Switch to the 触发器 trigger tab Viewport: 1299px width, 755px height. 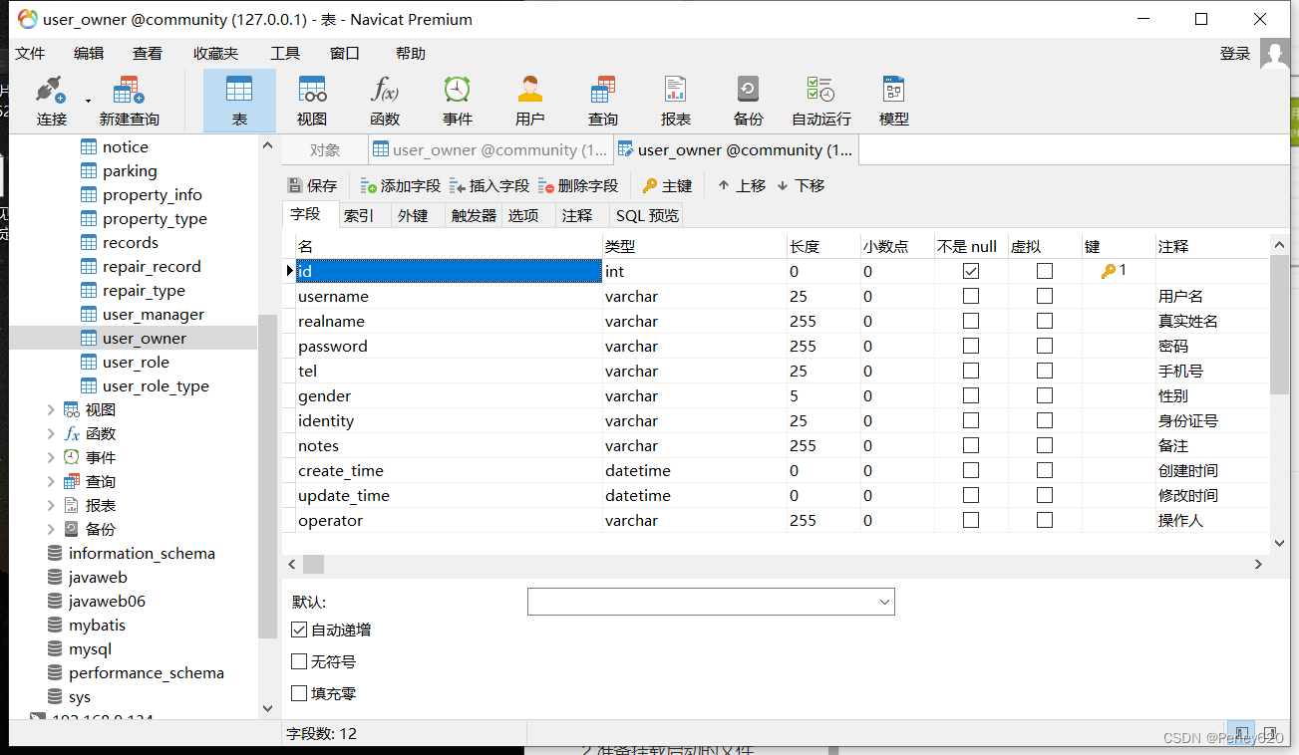pos(474,215)
